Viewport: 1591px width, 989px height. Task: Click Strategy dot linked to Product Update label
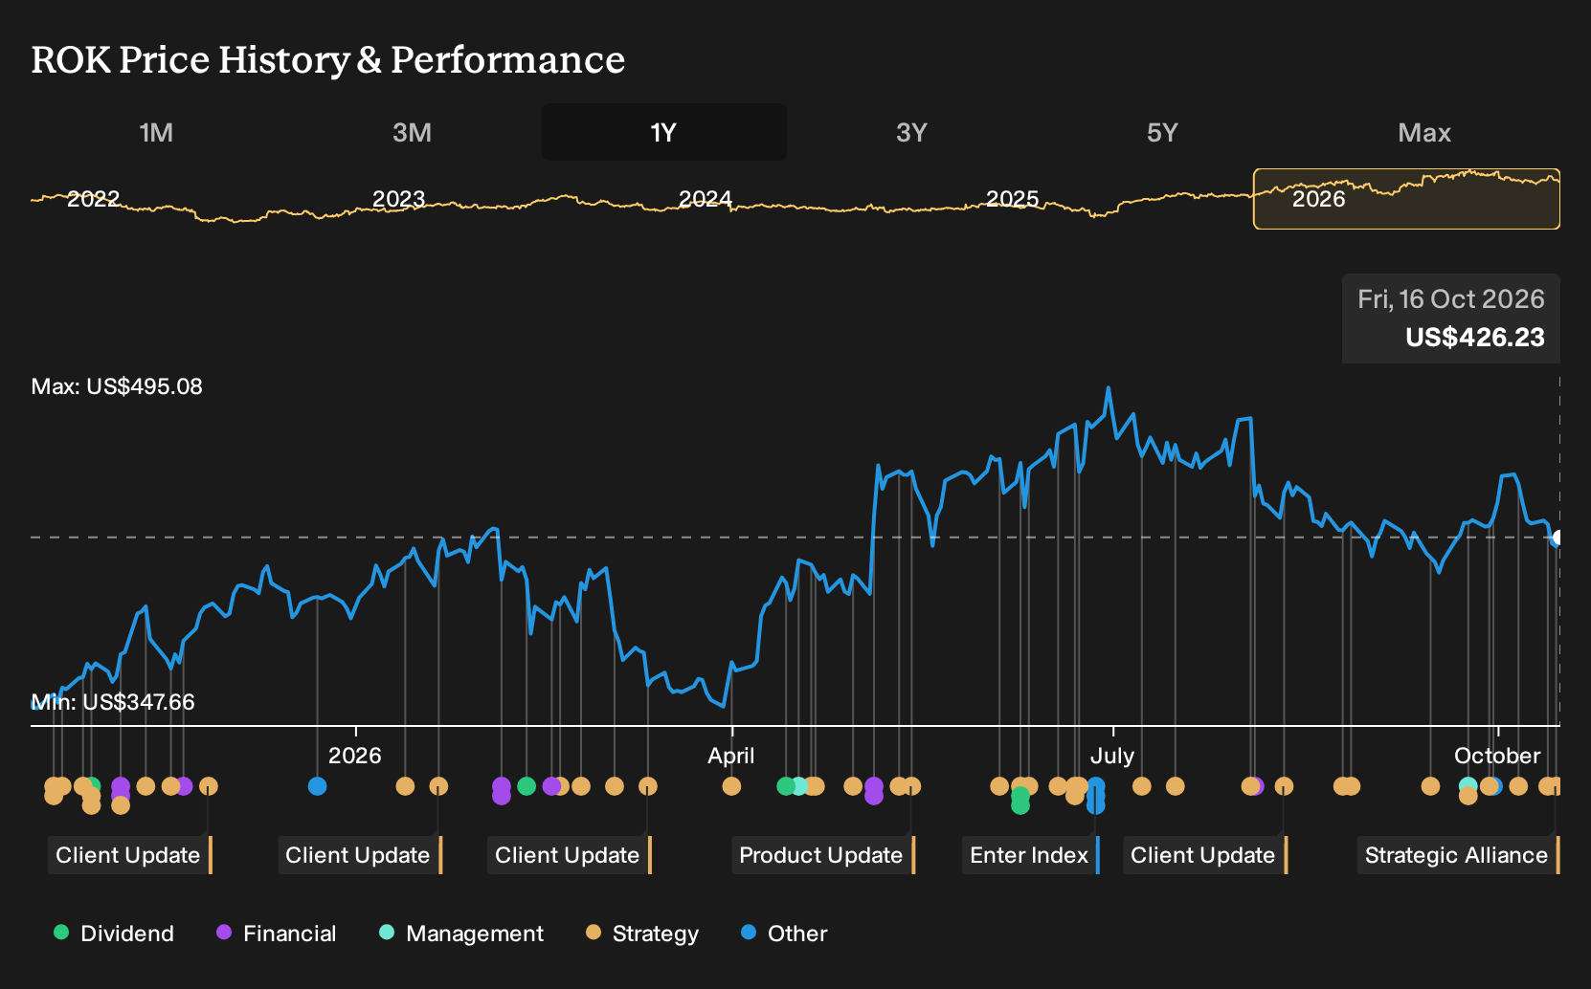(911, 786)
